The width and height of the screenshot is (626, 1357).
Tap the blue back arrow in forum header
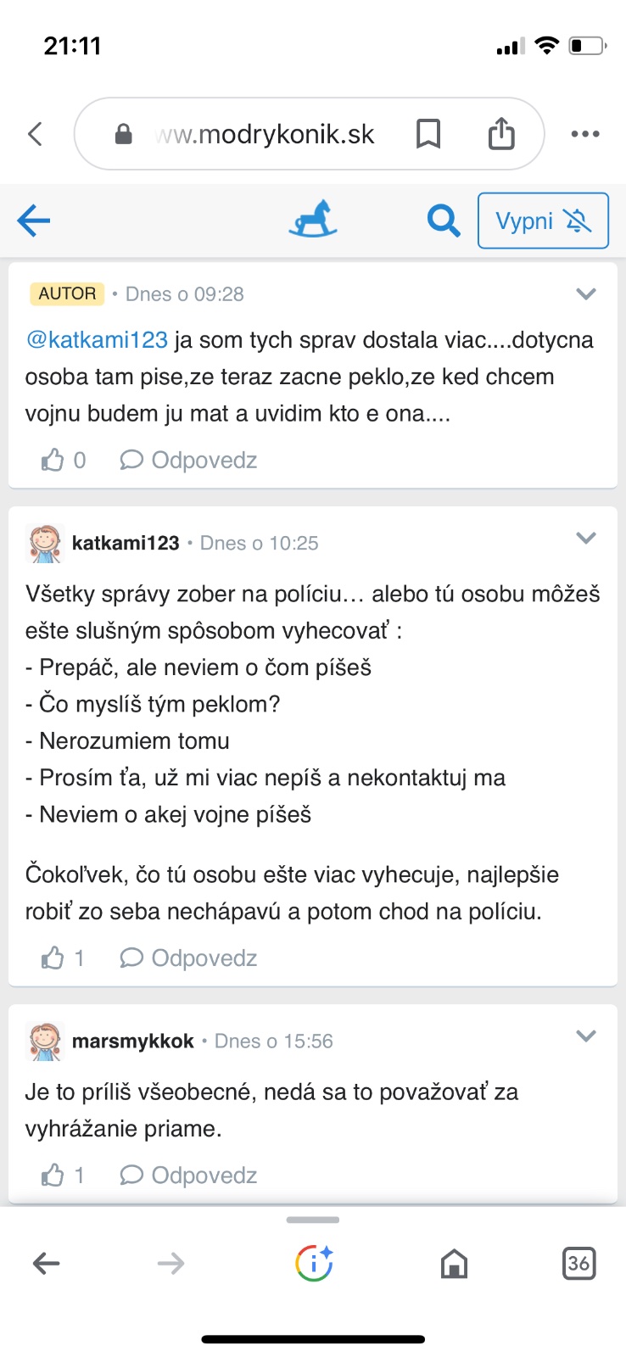tap(34, 221)
